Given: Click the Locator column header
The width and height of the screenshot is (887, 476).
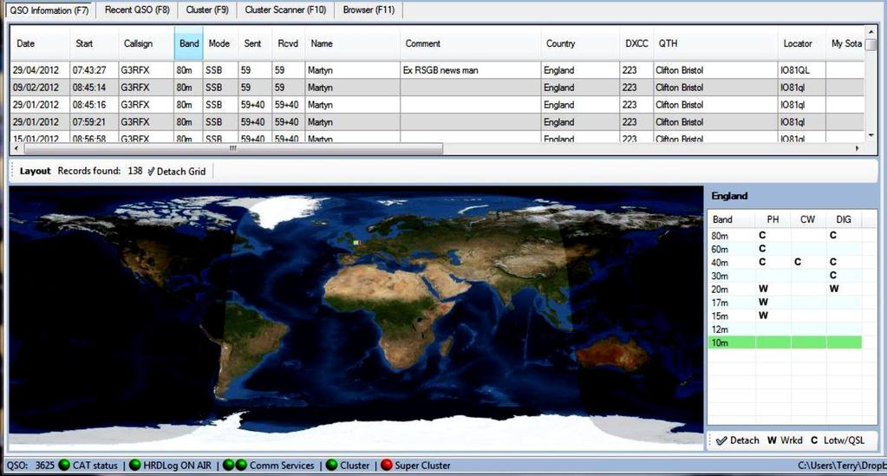Looking at the screenshot, I should pyautogui.click(x=801, y=43).
